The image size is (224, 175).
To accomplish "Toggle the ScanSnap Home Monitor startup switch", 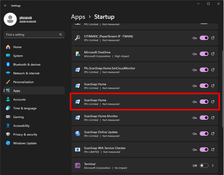I will pyautogui.click(x=204, y=118).
